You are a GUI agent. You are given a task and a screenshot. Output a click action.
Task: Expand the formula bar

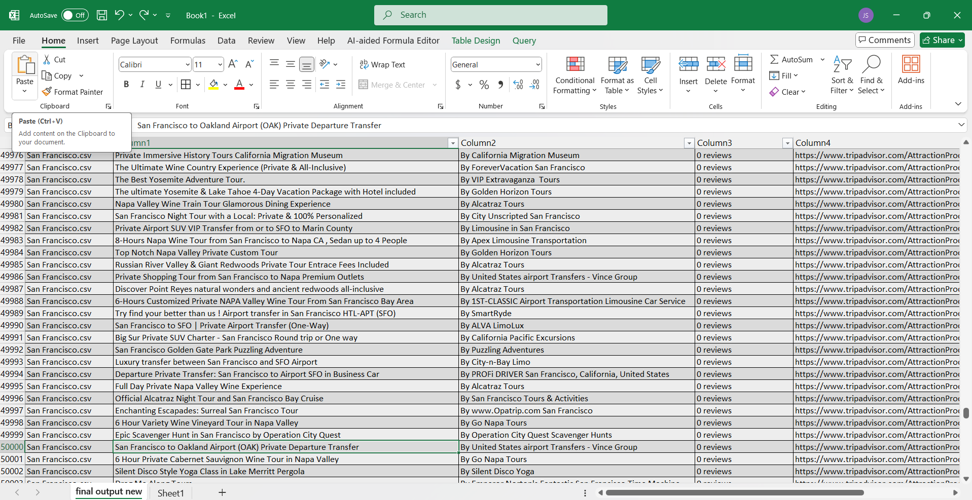pyautogui.click(x=961, y=125)
